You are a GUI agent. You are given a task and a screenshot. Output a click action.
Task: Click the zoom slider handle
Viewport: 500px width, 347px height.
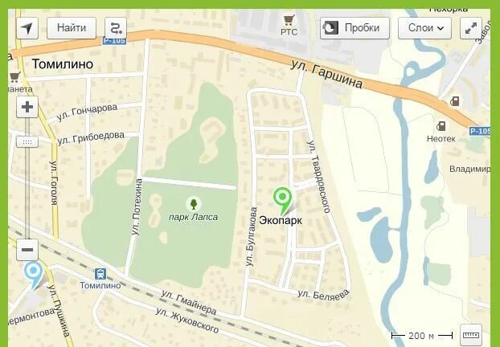(27, 142)
